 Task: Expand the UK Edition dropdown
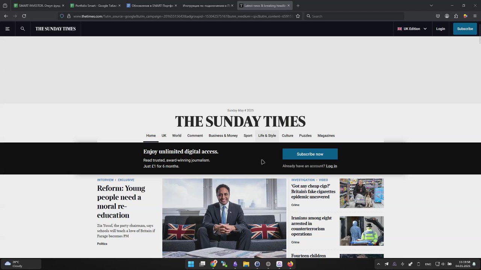coord(412,29)
